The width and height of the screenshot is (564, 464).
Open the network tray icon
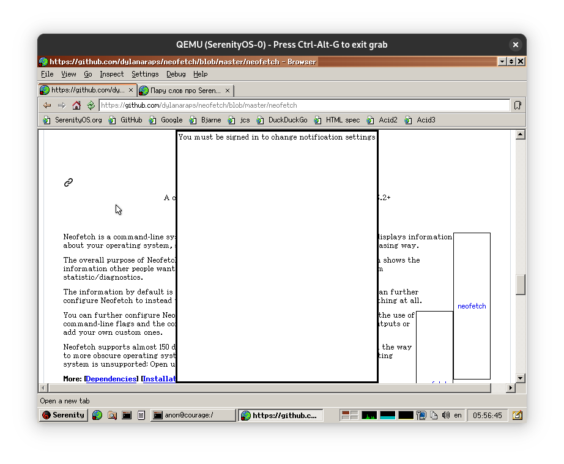(x=421, y=415)
